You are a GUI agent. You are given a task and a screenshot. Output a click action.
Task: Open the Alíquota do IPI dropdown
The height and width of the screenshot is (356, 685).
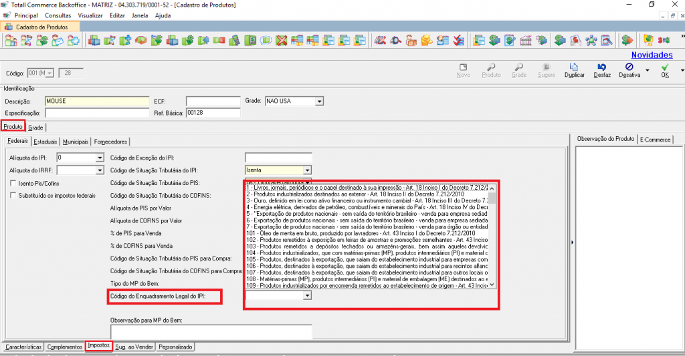(x=100, y=158)
